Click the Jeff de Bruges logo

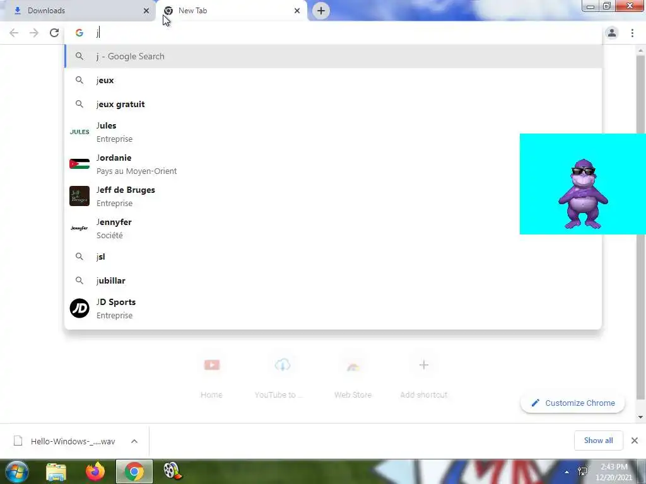[x=79, y=196]
